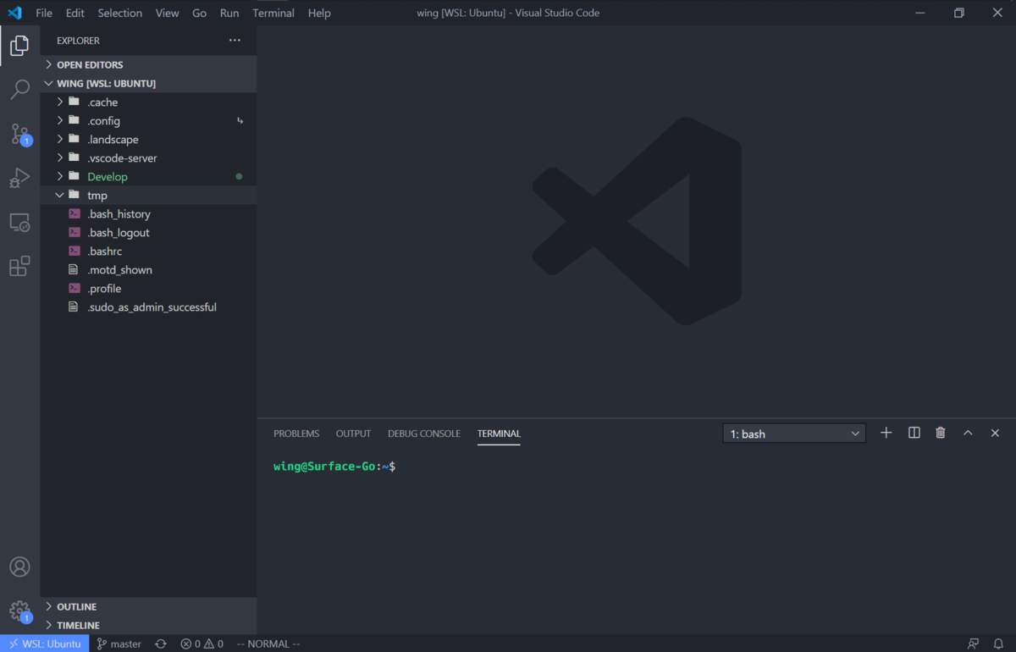Expand the Develop folder

(148, 176)
